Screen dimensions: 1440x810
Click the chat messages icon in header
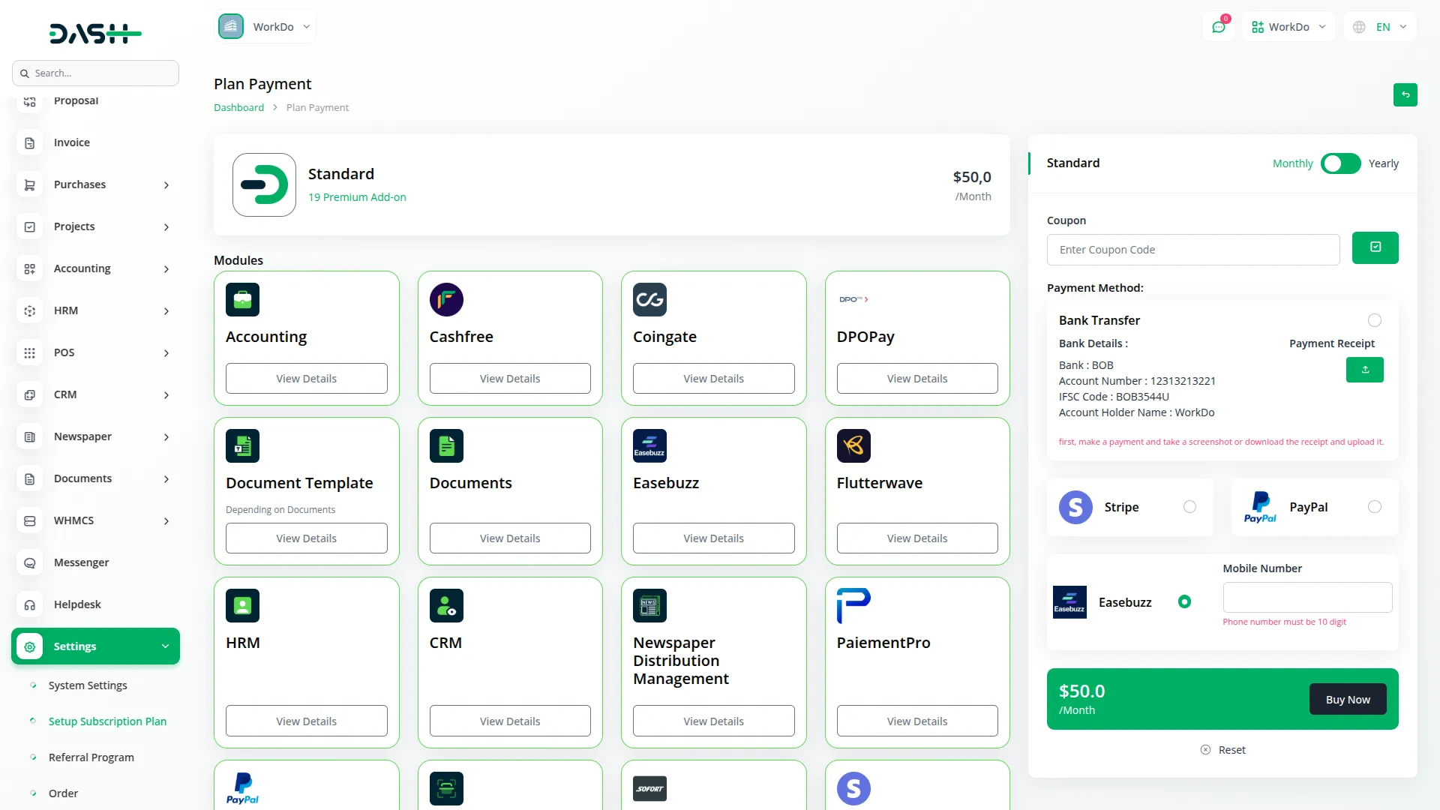tap(1219, 27)
